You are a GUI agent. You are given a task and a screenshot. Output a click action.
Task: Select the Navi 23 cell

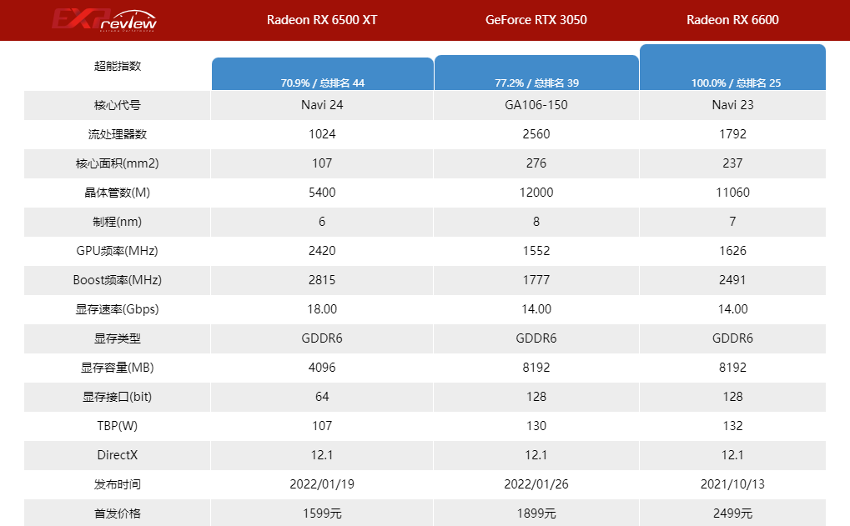point(732,105)
